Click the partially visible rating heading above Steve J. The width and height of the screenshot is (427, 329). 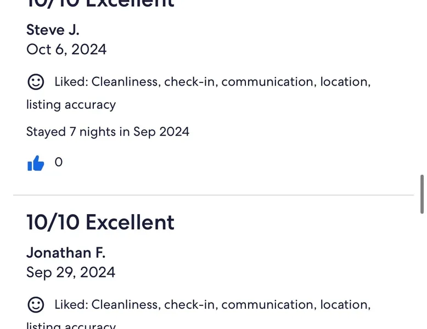[100, 3]
